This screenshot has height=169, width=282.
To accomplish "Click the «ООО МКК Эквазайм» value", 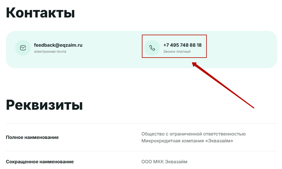I will (x=164, y=162).
